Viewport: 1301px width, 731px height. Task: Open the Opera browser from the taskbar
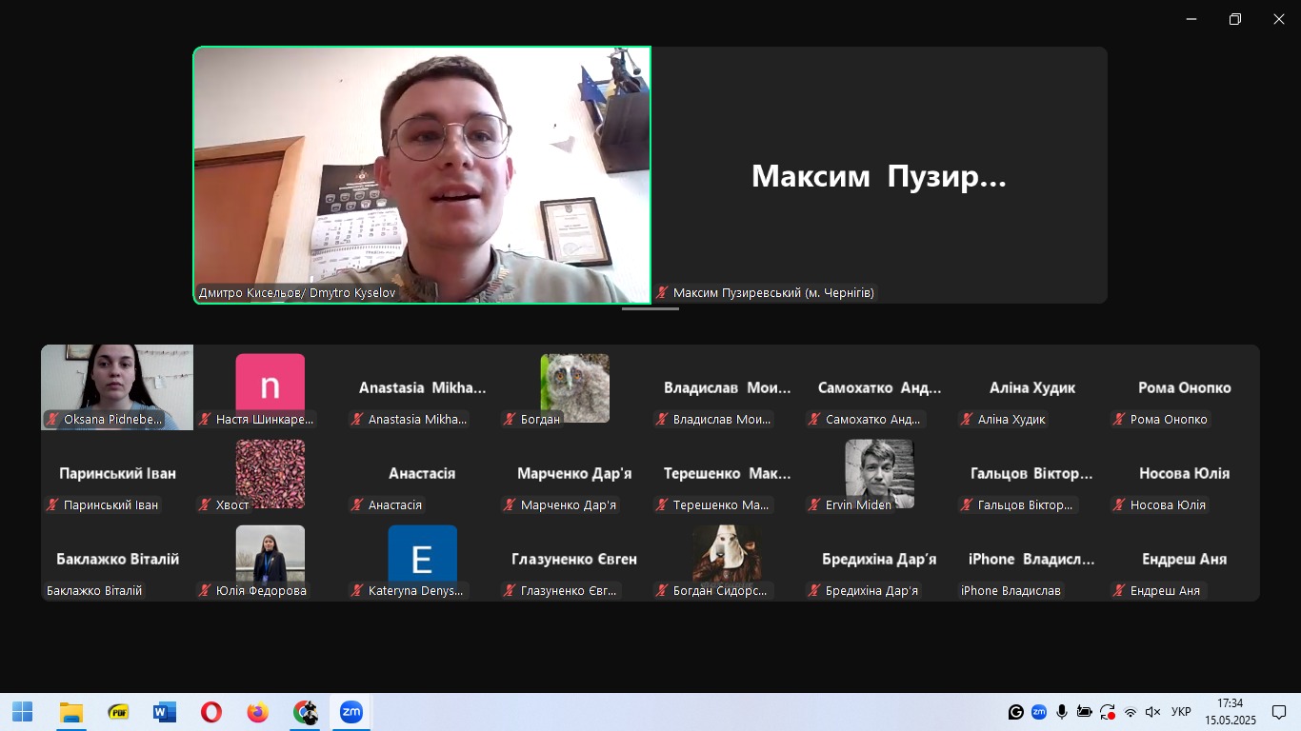pyautogui.click(x=210, y=712)
